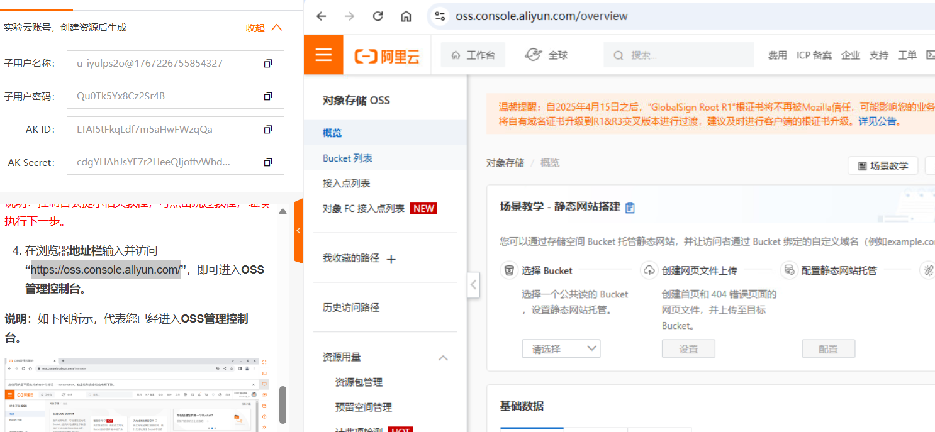Open 支持 menu
The height and width of the screenshot is (432, 935).
click(879, 55)
